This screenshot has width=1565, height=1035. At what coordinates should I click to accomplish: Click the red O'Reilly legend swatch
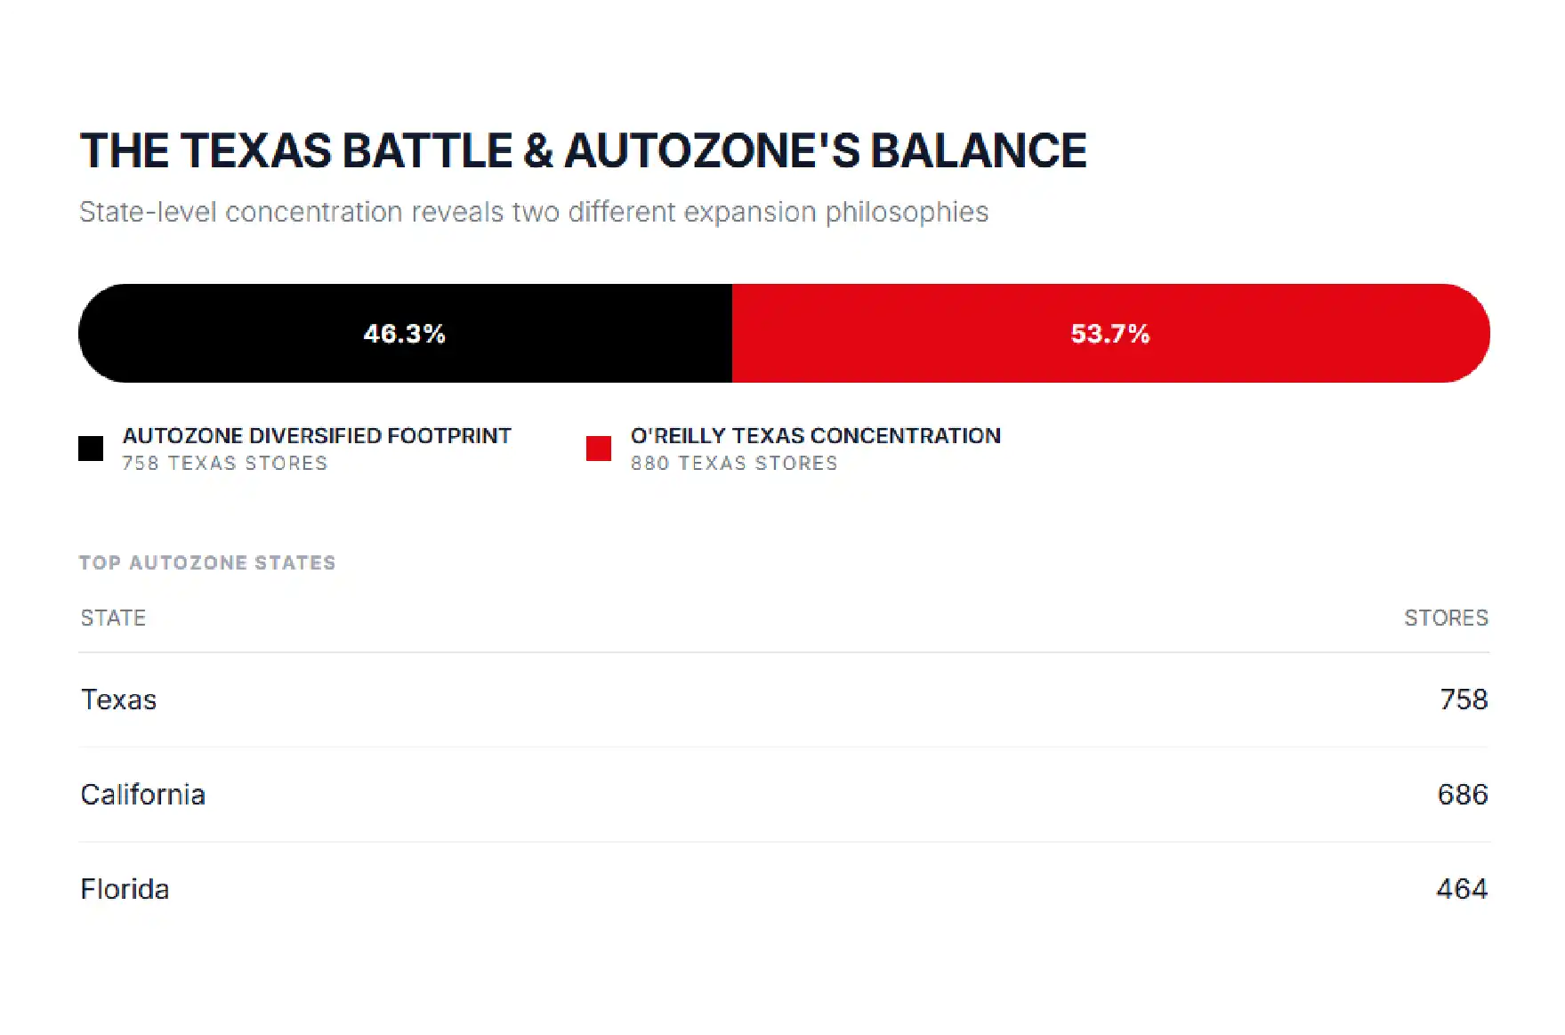click(x=599, y=449)
